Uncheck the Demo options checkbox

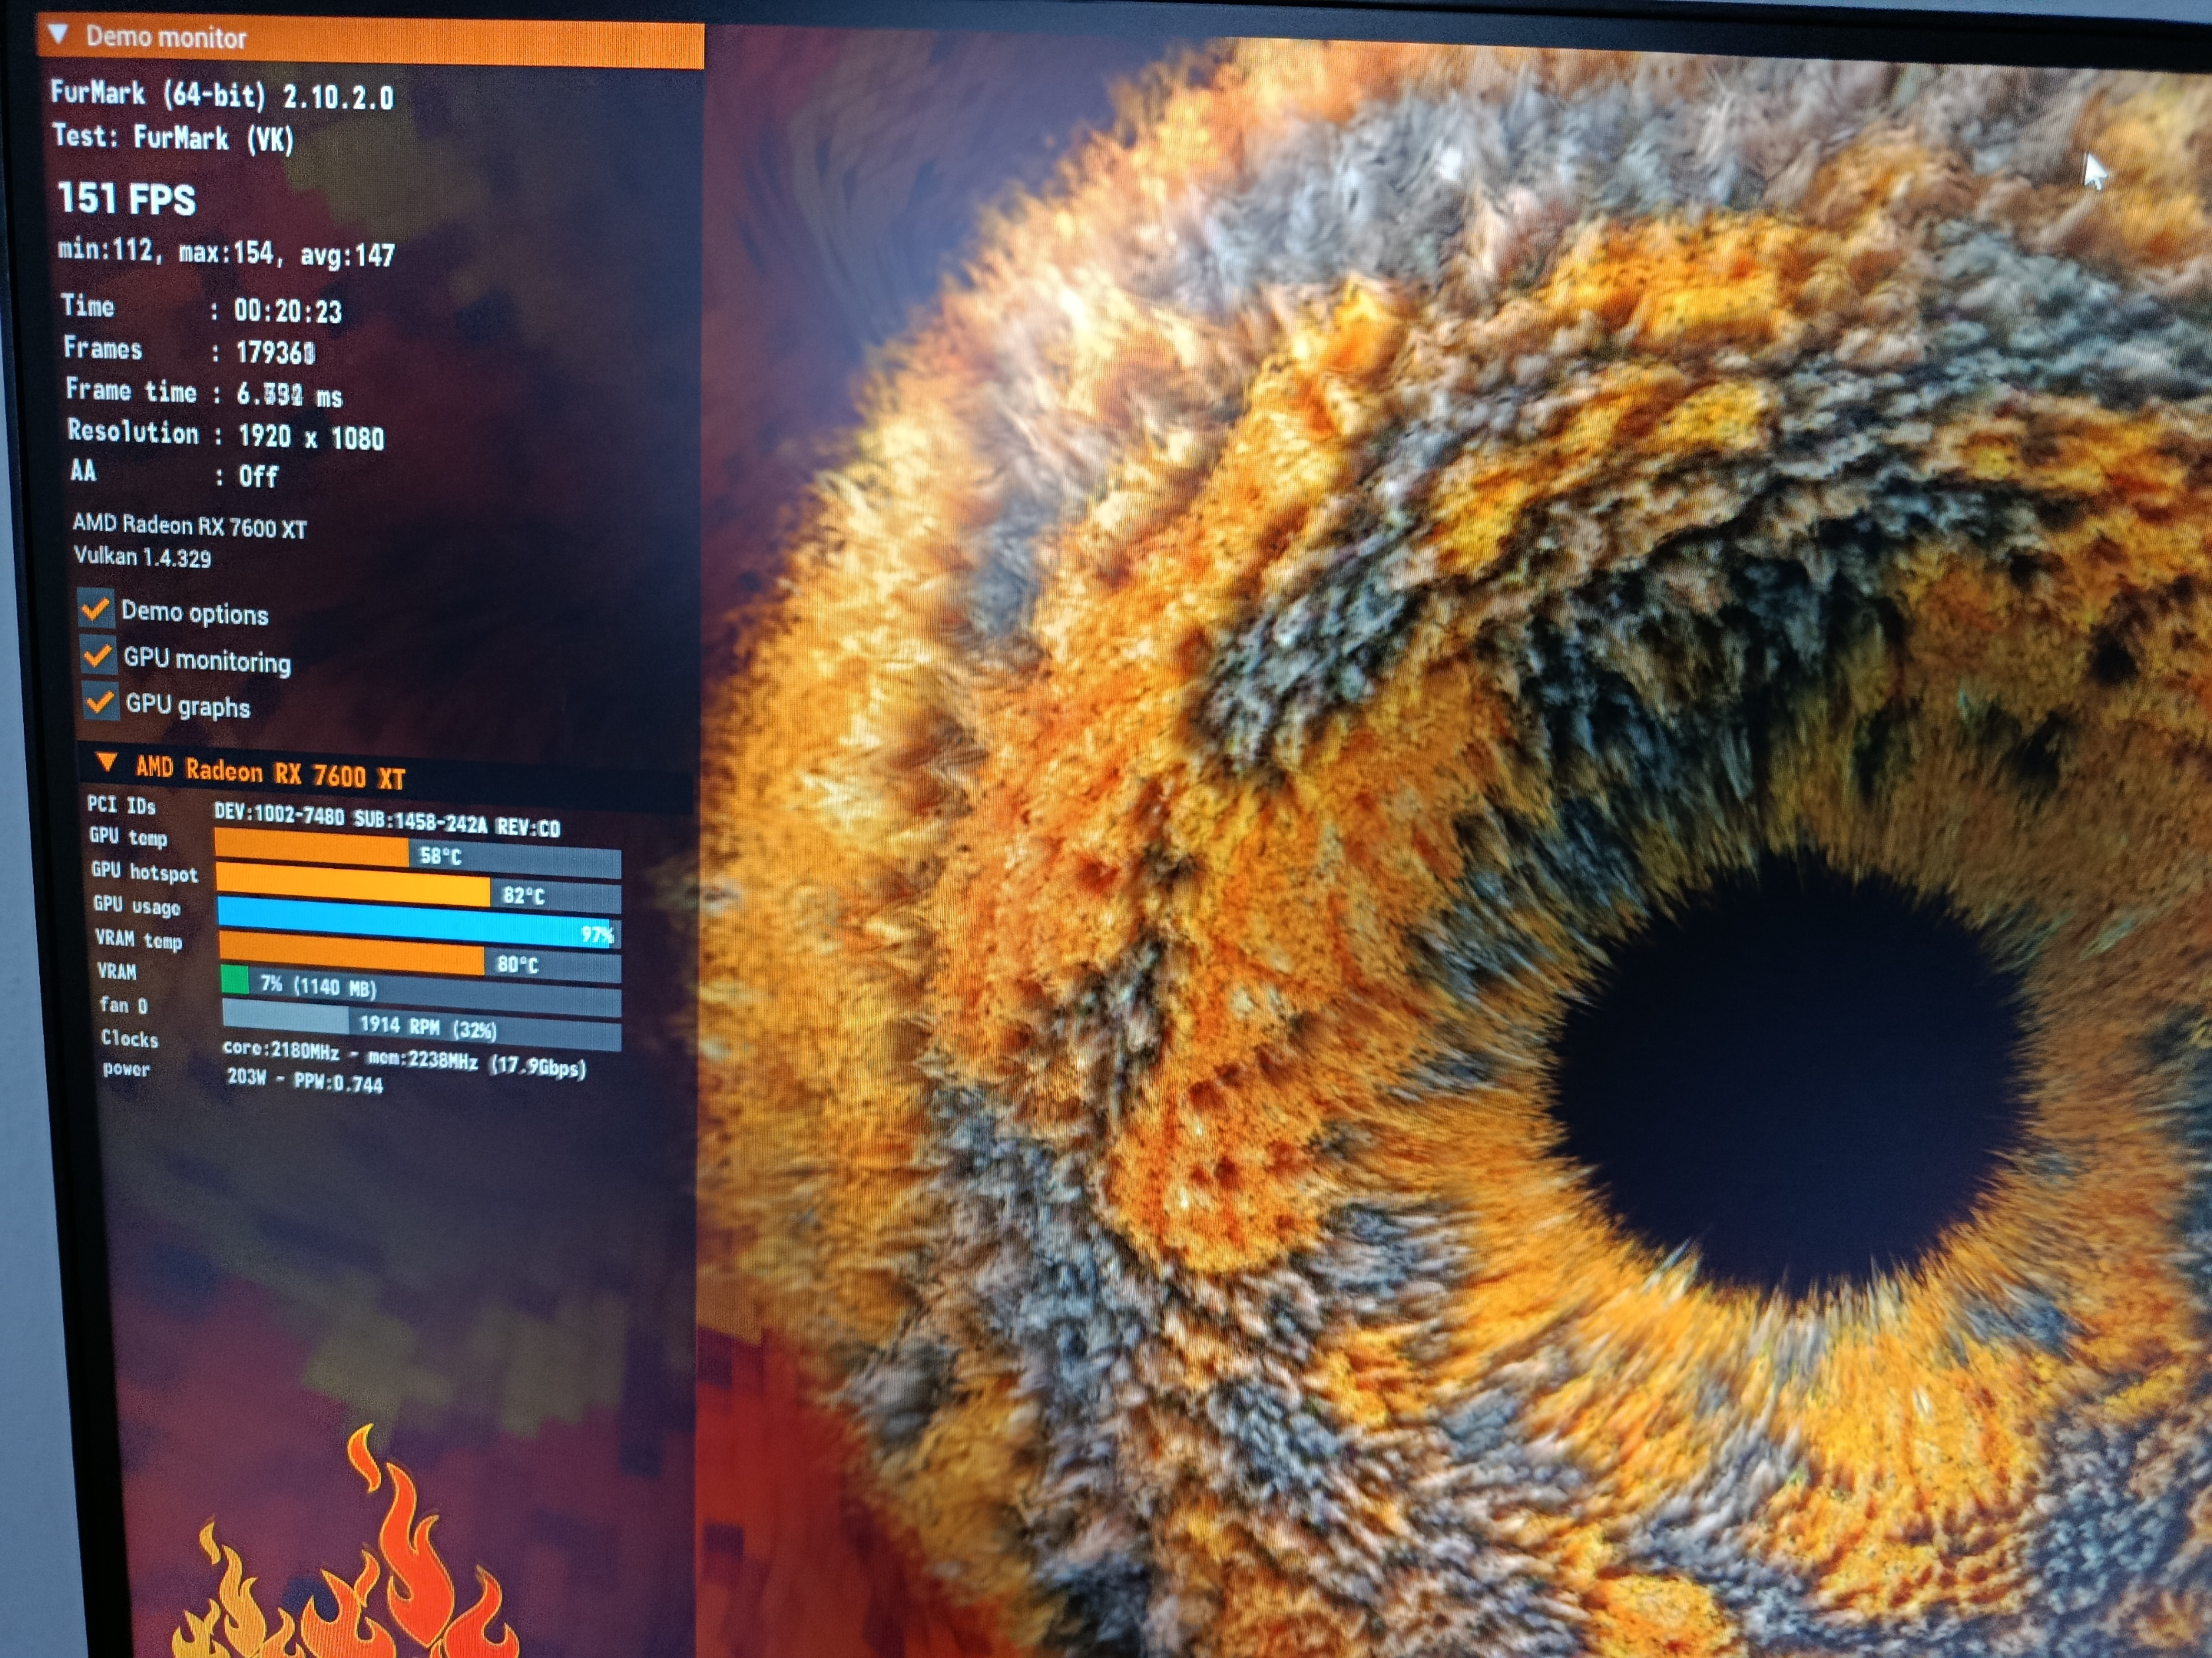pyautogui.click(x=96, y=608)
